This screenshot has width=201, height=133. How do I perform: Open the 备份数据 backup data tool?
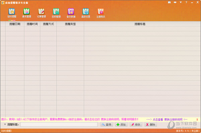coord(71,13)
